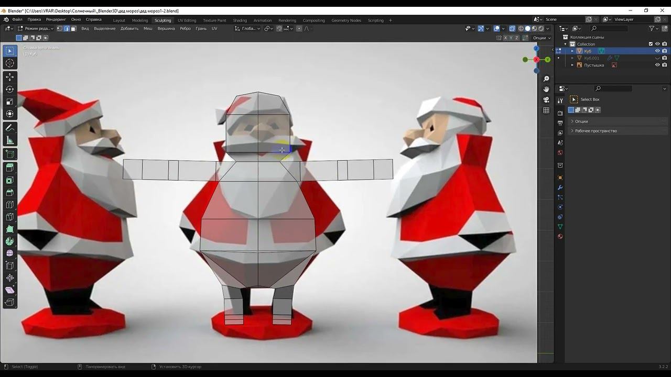Image resolution: width=671 pixels, height=377 pixels.
Task: Click the Опции button in viewport header
Action: pyautogui.click(x=541, y=38)
